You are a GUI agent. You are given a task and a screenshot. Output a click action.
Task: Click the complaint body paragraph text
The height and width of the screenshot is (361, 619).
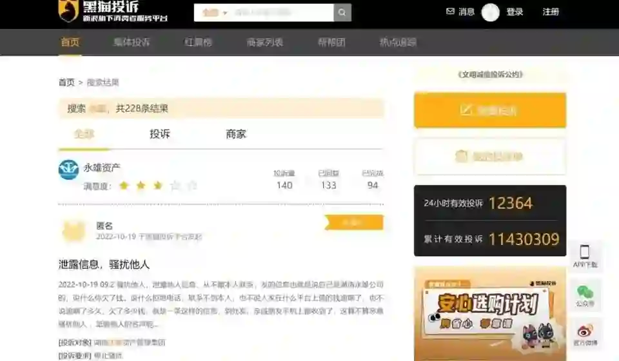[221, 304]
